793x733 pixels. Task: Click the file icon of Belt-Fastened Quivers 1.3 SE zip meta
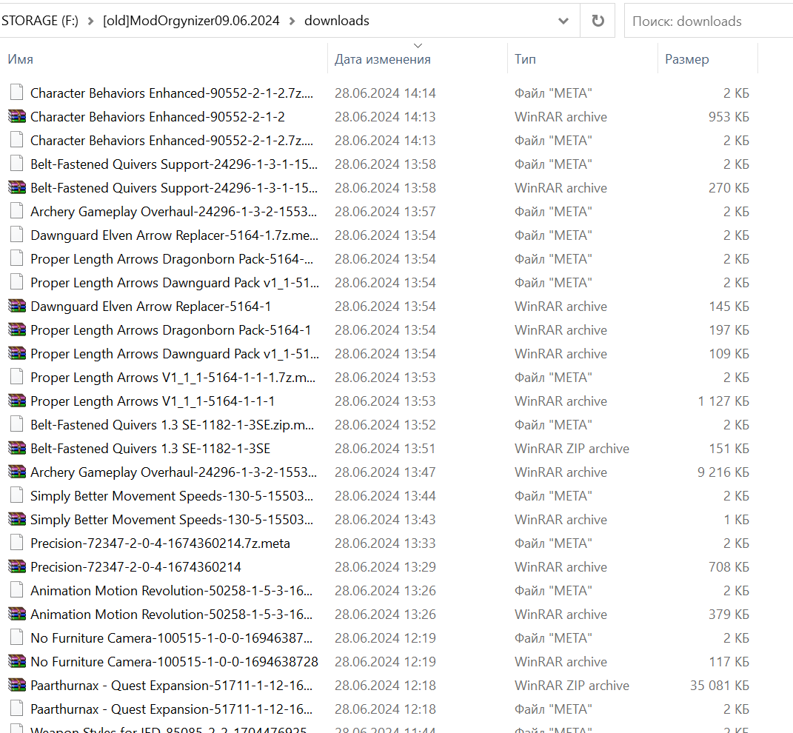coord(17,425)
